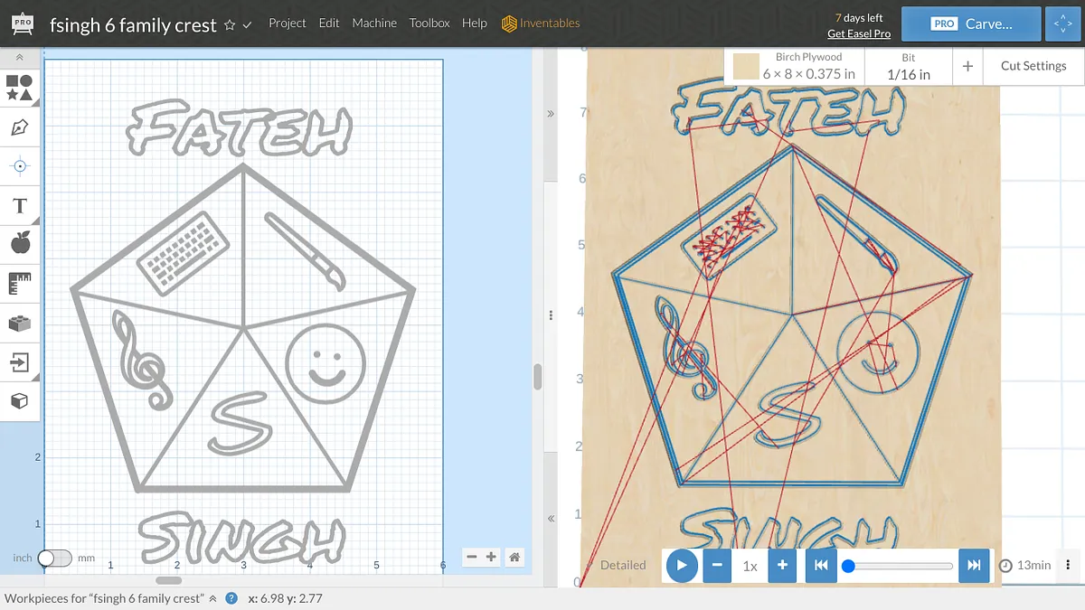This screenshot has width=1085, height=610.
Task: Click the simulation progress slider
Action: (898, 566)
